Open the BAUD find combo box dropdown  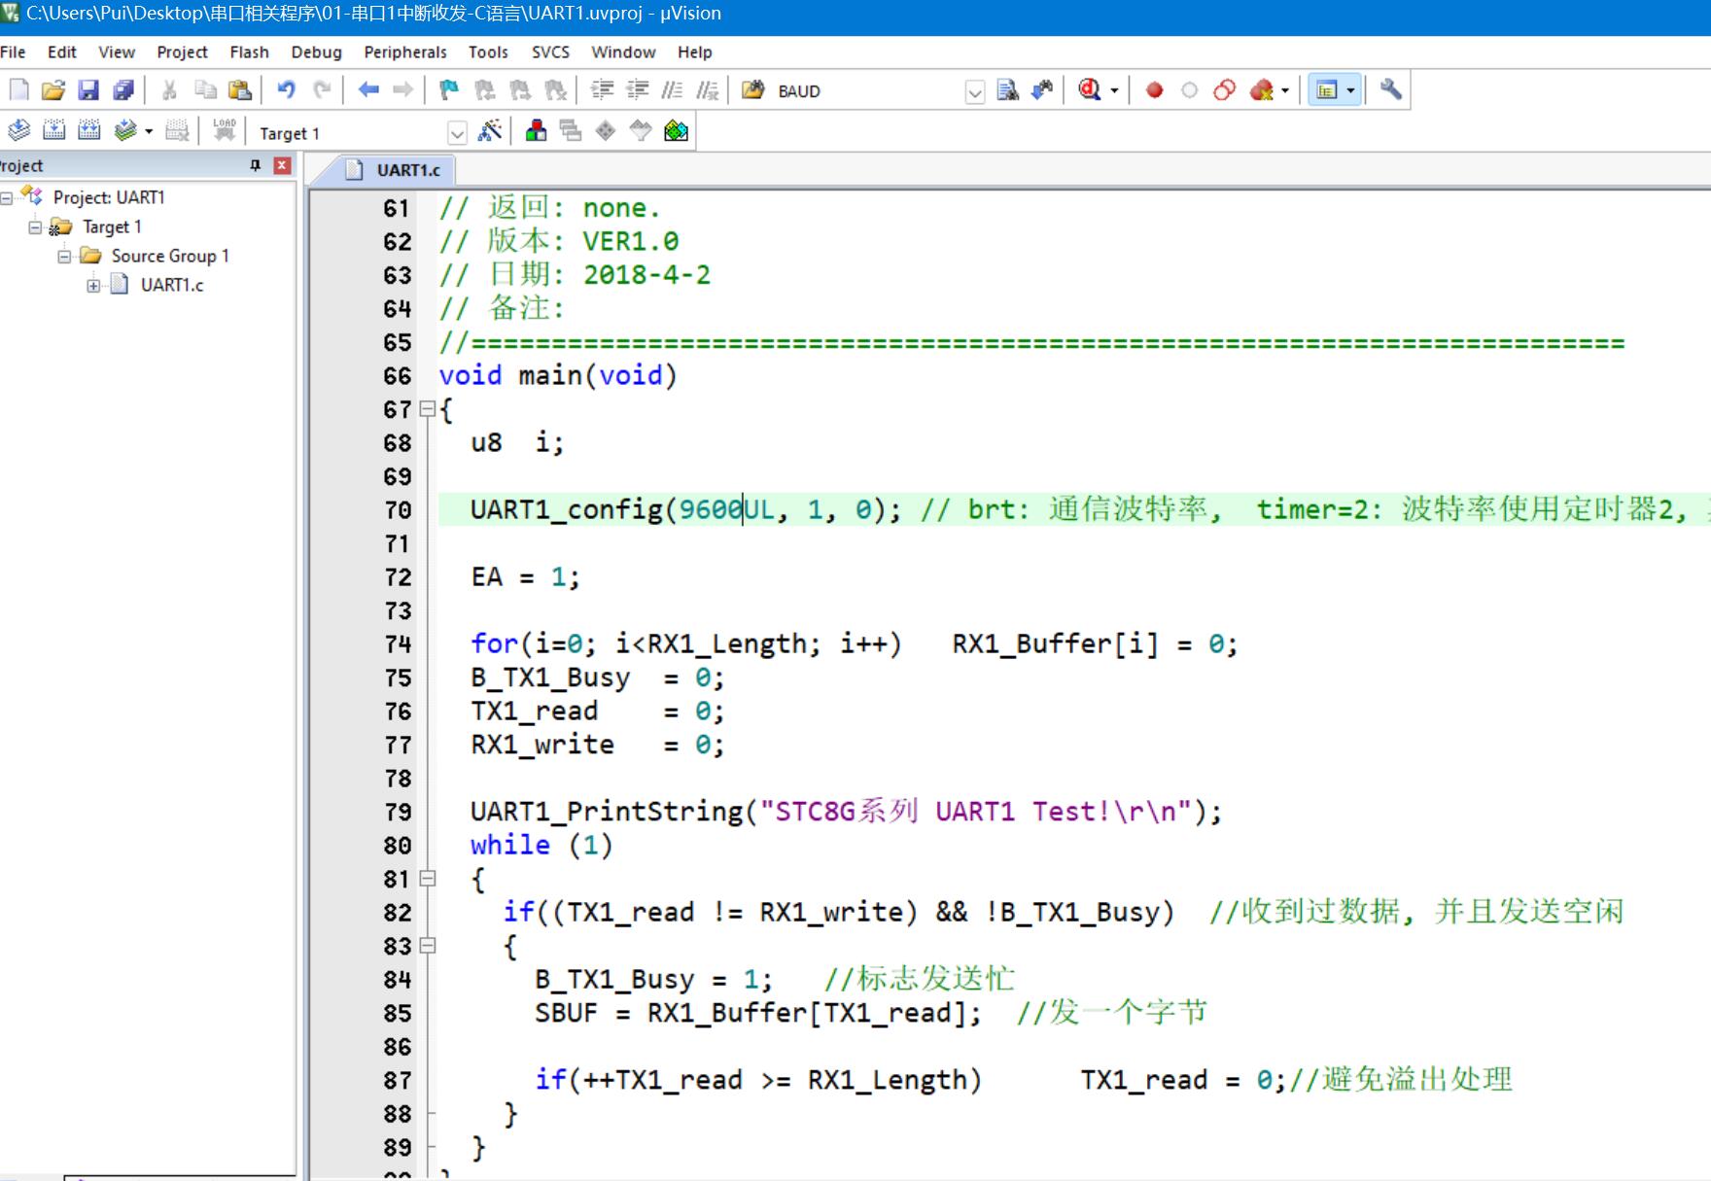[x=974, y=92]
